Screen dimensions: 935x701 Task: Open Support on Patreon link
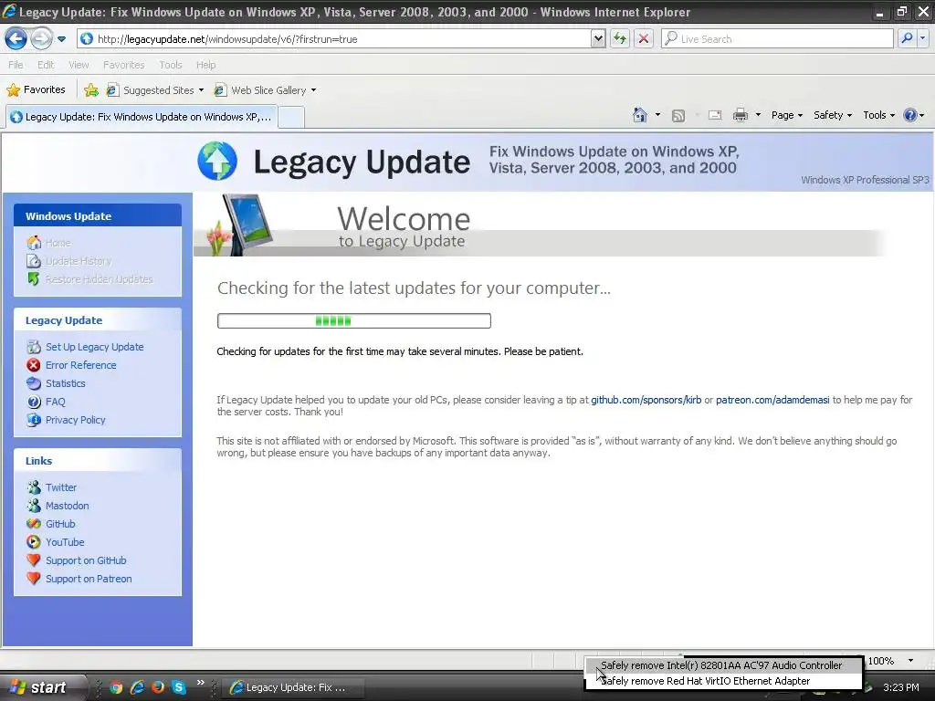[89, 579]
